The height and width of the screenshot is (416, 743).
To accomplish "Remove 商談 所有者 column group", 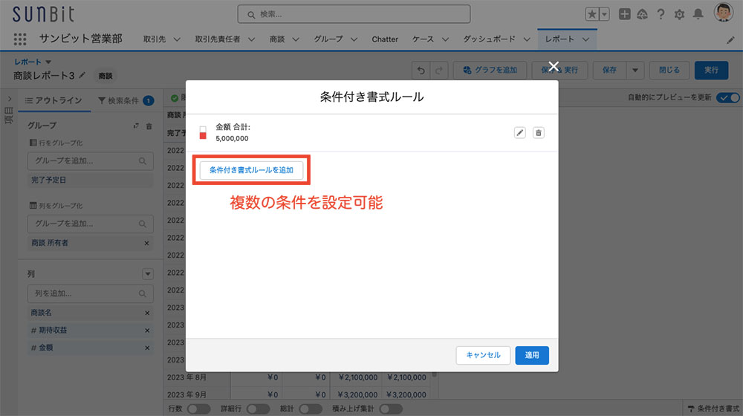I will [146, 243].
